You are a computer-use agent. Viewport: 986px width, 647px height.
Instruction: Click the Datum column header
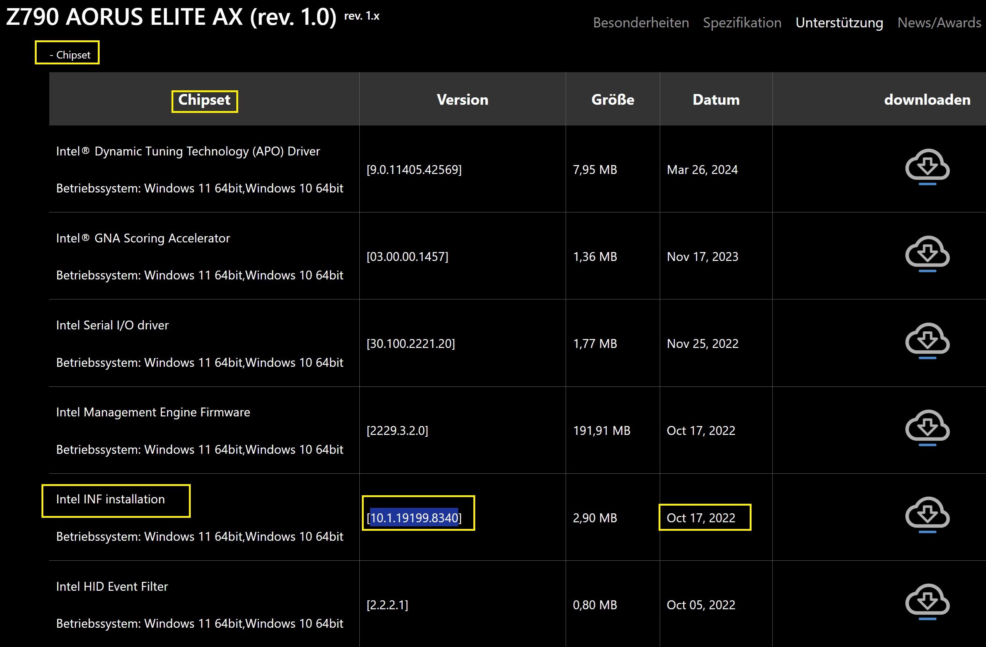click(716, 100)
